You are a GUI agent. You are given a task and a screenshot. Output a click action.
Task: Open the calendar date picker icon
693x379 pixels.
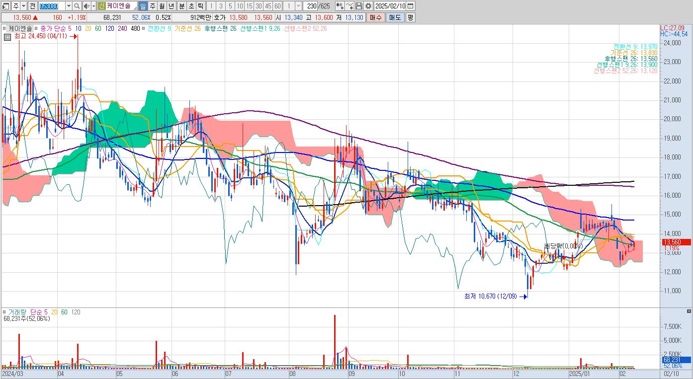tap(411, 6)
